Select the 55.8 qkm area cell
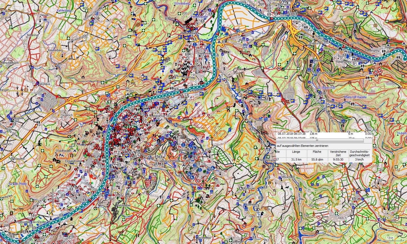This screenshot has width=407, height=244. coord(317,159)
